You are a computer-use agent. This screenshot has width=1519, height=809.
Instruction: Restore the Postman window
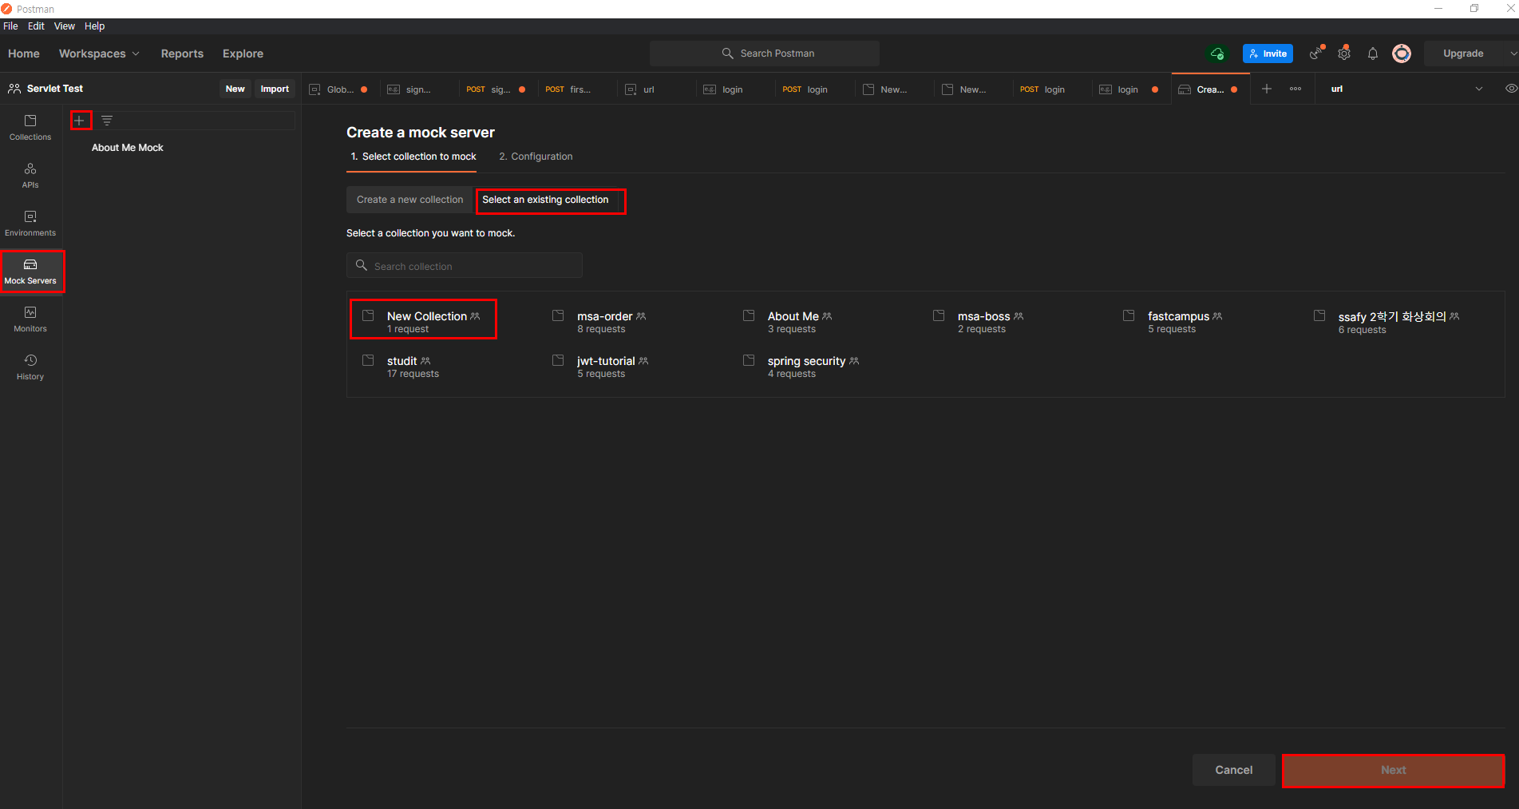[1474, 9]
